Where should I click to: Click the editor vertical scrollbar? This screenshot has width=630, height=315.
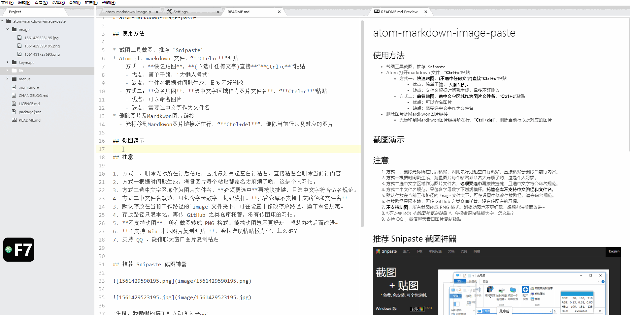point(362,124)
